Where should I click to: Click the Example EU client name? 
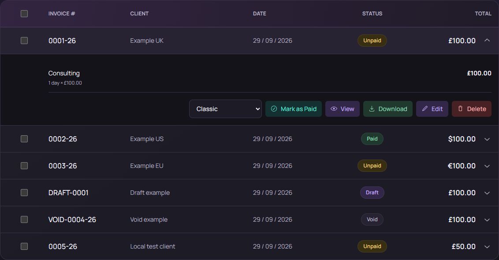pyautogui.click(x=147, y=166)
